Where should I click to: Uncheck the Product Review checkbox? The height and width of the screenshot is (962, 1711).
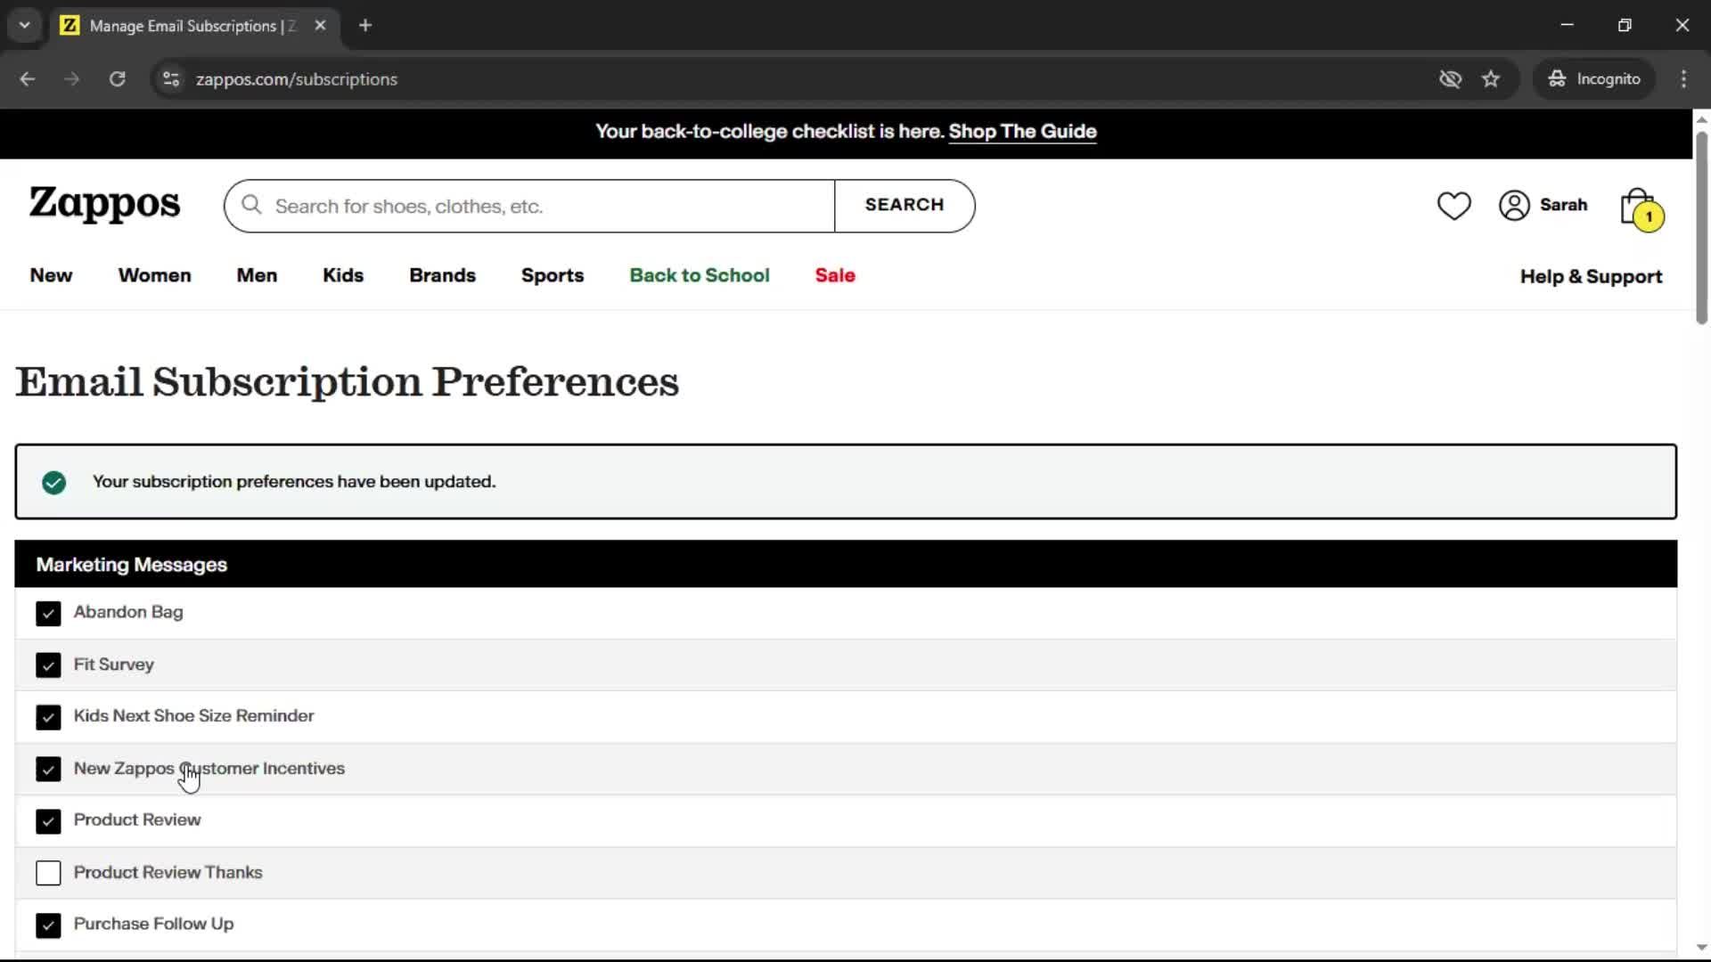pyautogui.click(x=48, y=821)
